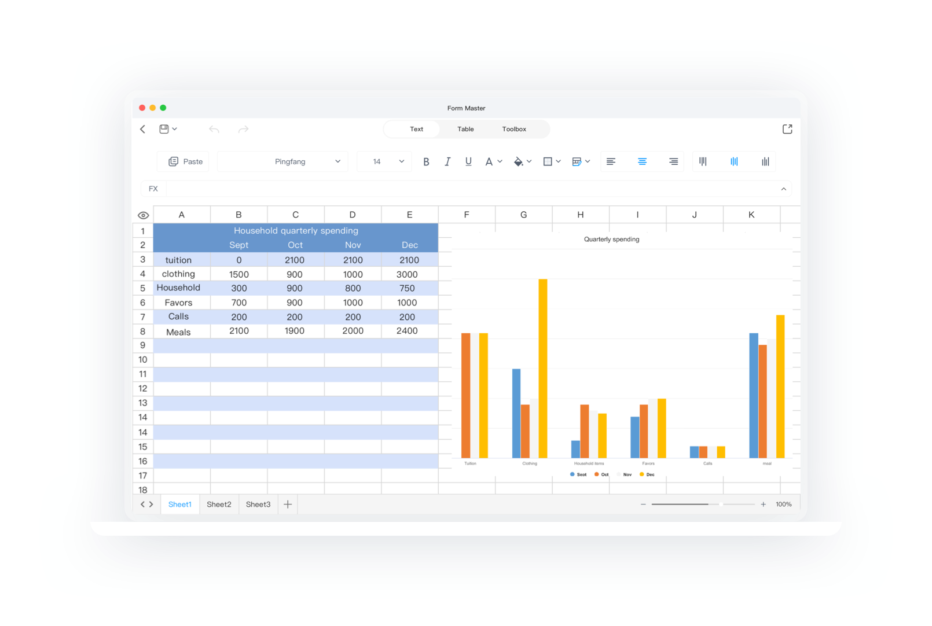Open the font size dropdown showing 14
Viewport: 932px width, 626px height.
(384, 161)
